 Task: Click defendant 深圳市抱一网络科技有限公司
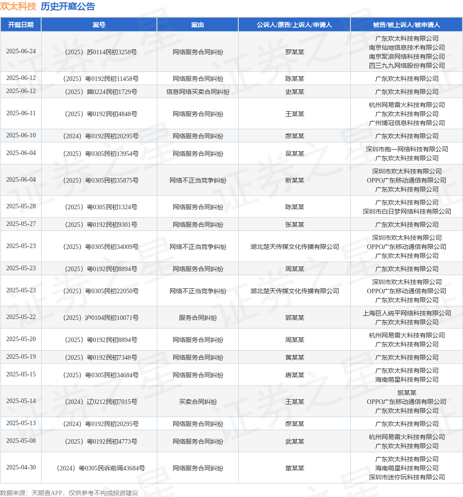pyautogui.click(x=406, y=149)
